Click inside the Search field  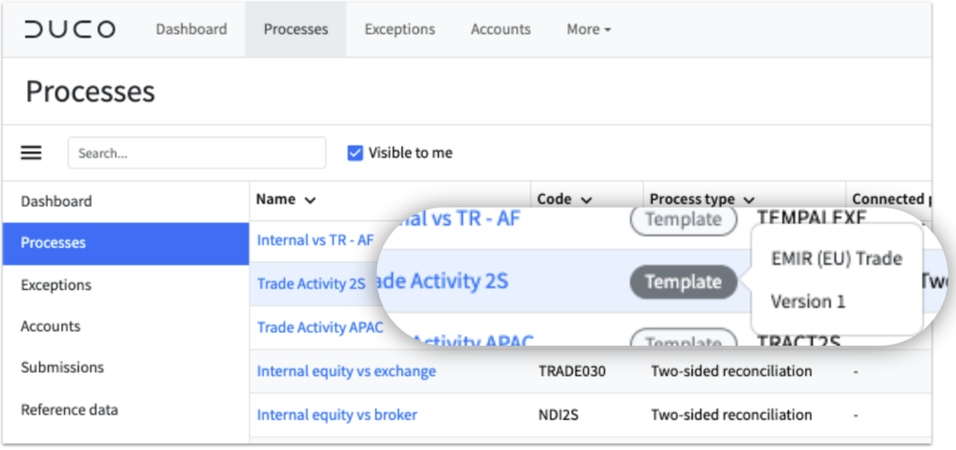(x=196, y=152)
